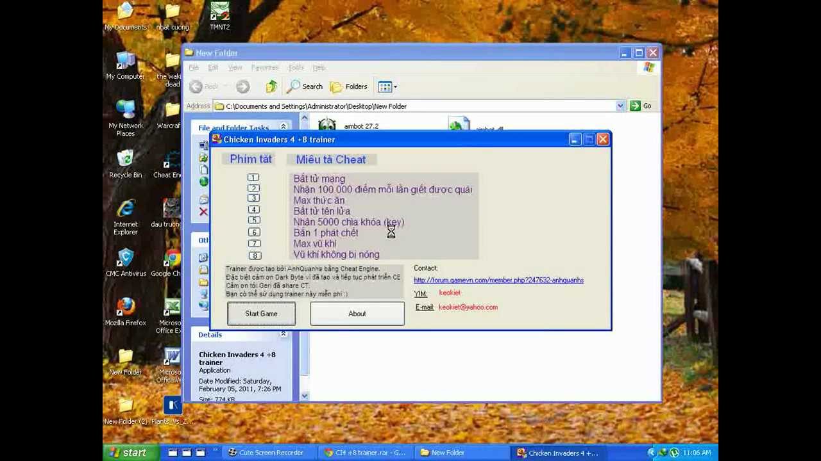This screenshot has width=821, height=461.
Task: Click the 'Bắn 1 phát chết' cheat description
Action: pos(326,233)
